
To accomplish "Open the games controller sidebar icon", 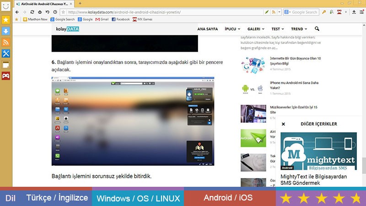I will tap(5, 76).
